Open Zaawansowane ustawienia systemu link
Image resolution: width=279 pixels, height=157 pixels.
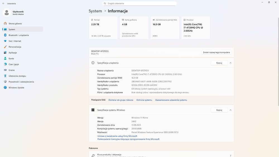click(171, 100)
